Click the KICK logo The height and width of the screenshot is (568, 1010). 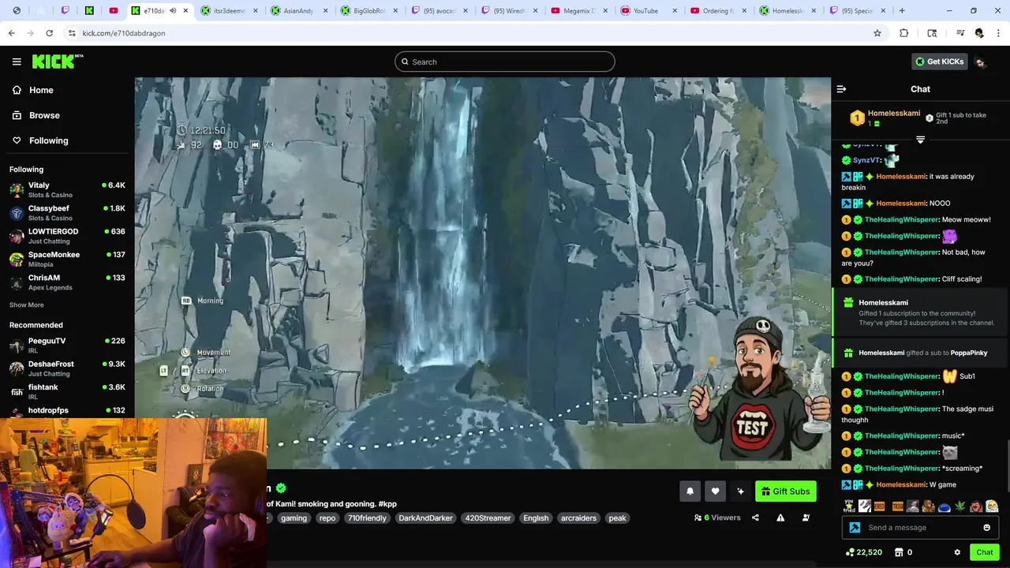(x=57, y=62)
